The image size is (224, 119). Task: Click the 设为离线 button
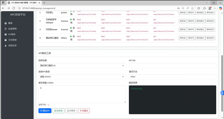pyautogui.click(x=71, y=111)
